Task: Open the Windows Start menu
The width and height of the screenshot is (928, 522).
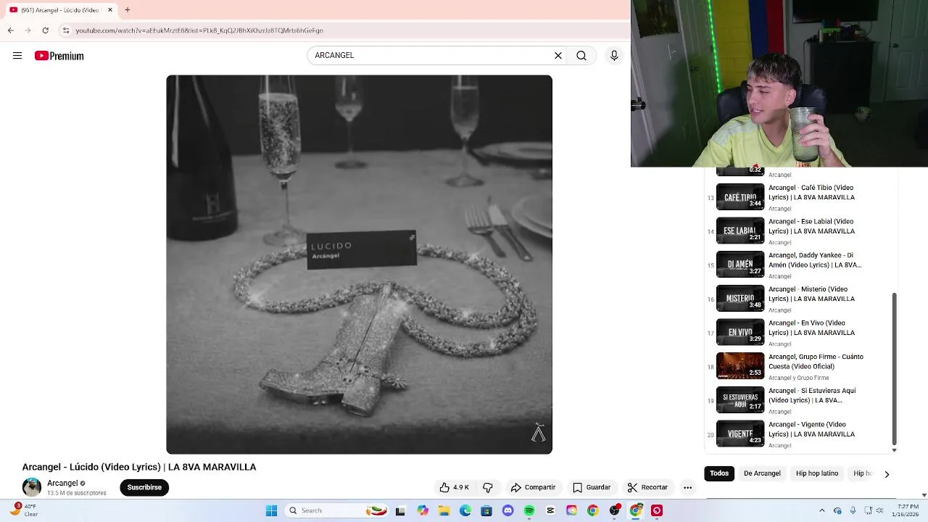Action: point(271,510)
